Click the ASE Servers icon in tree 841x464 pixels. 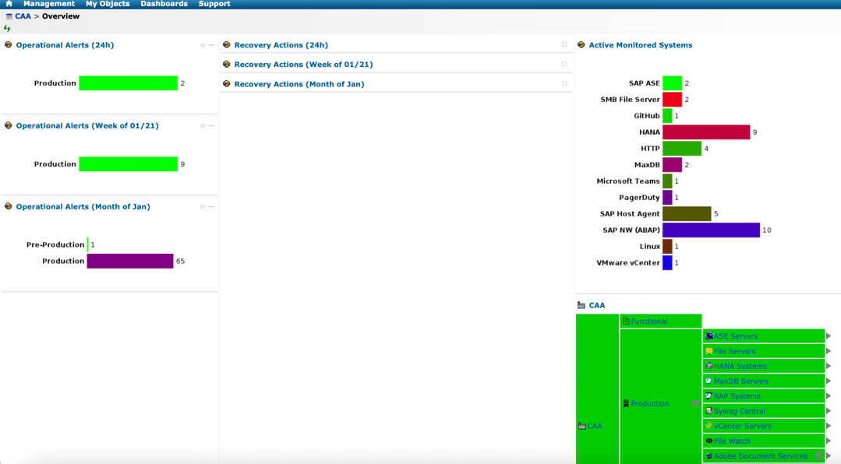708,336
